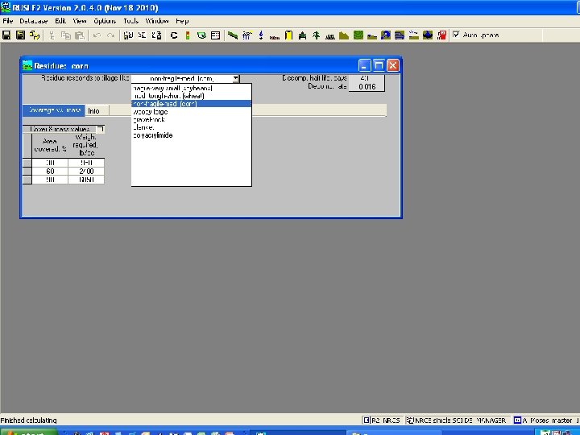Screen dimensions: 580x435
Task: Click the Redo arrow icon
Action: pos(110,35)
